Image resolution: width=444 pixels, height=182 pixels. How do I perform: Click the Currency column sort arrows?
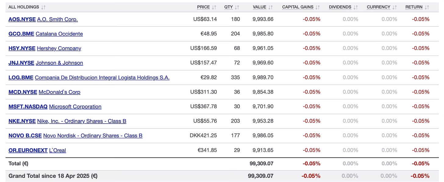pos(395,7)
